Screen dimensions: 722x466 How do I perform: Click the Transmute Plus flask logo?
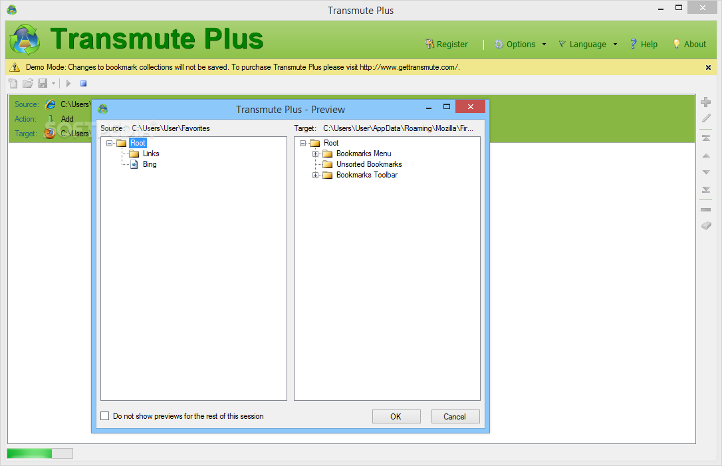tap(25, 40)
